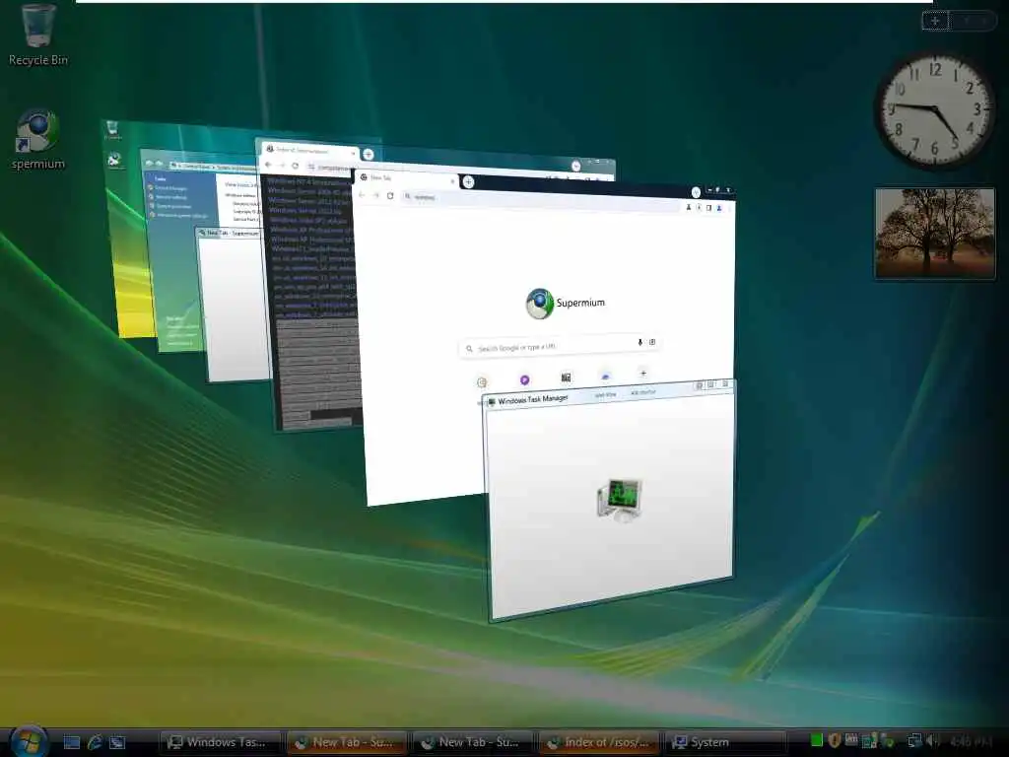Click Switch between windows in Quick Launch

[117, 742]
